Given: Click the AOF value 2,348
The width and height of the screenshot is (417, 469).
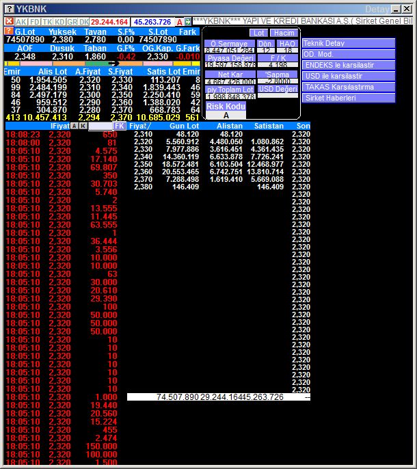Looking at the screenshot, I should point(25,57).
